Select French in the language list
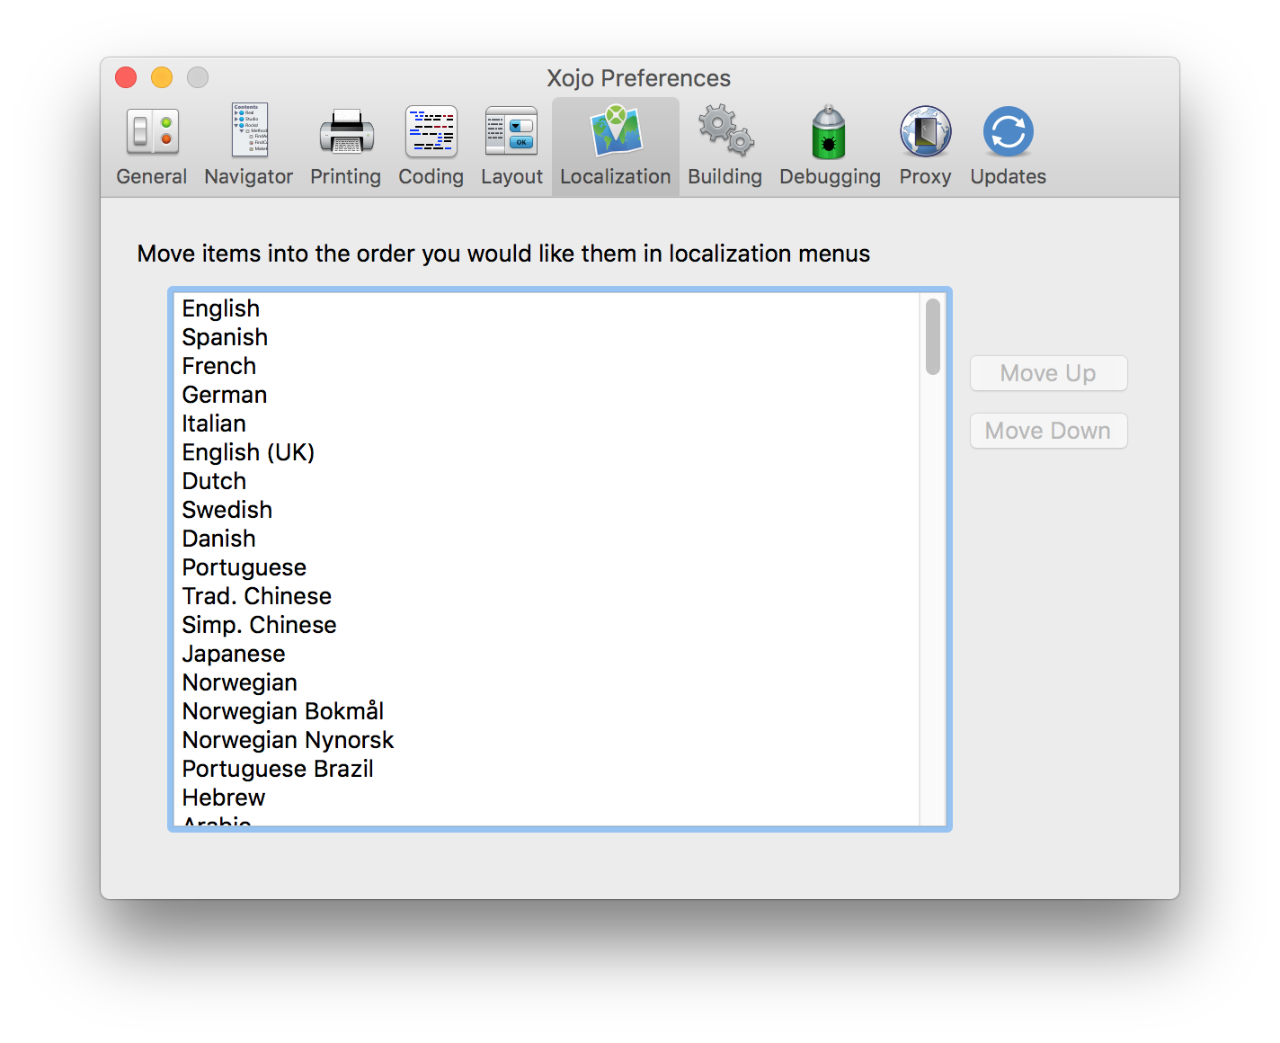1280x1043 pixels. pyautogui.click(x=547, y=366)
